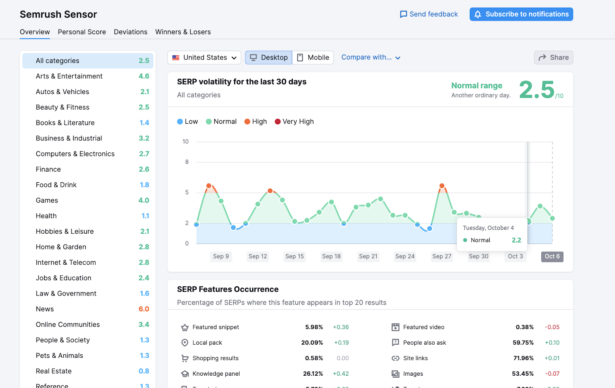Click the Site links chain icon
This screenshot has width=615, height=388.
(396, 358)
